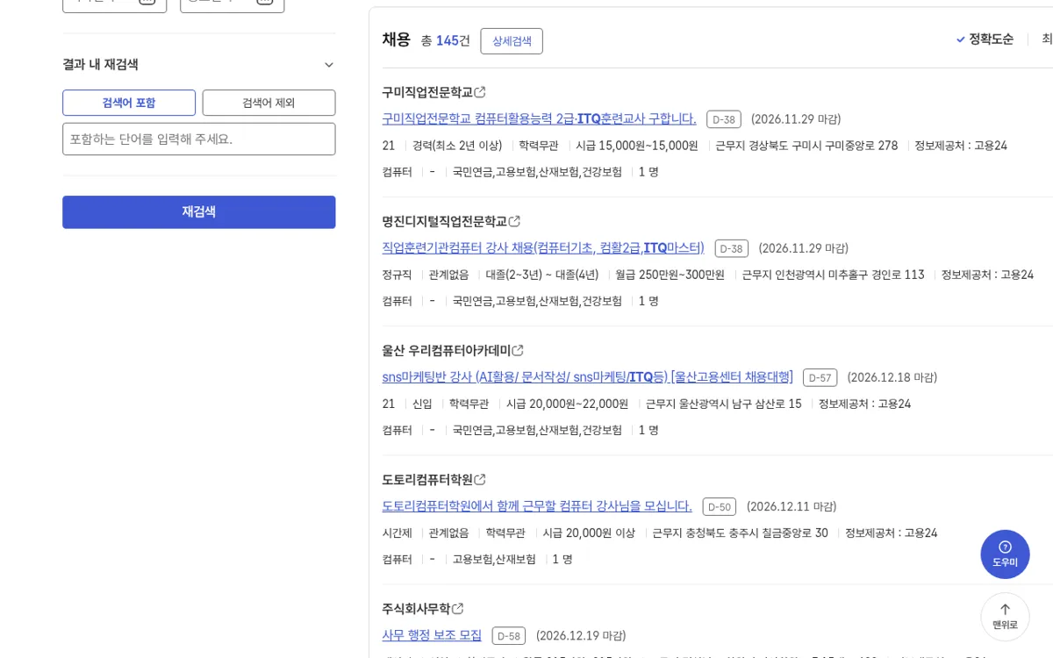The height and width of the screenshot is (658, 1053).
Task: Click the D-58 deadline badge
Action: [x=509, y=635]
